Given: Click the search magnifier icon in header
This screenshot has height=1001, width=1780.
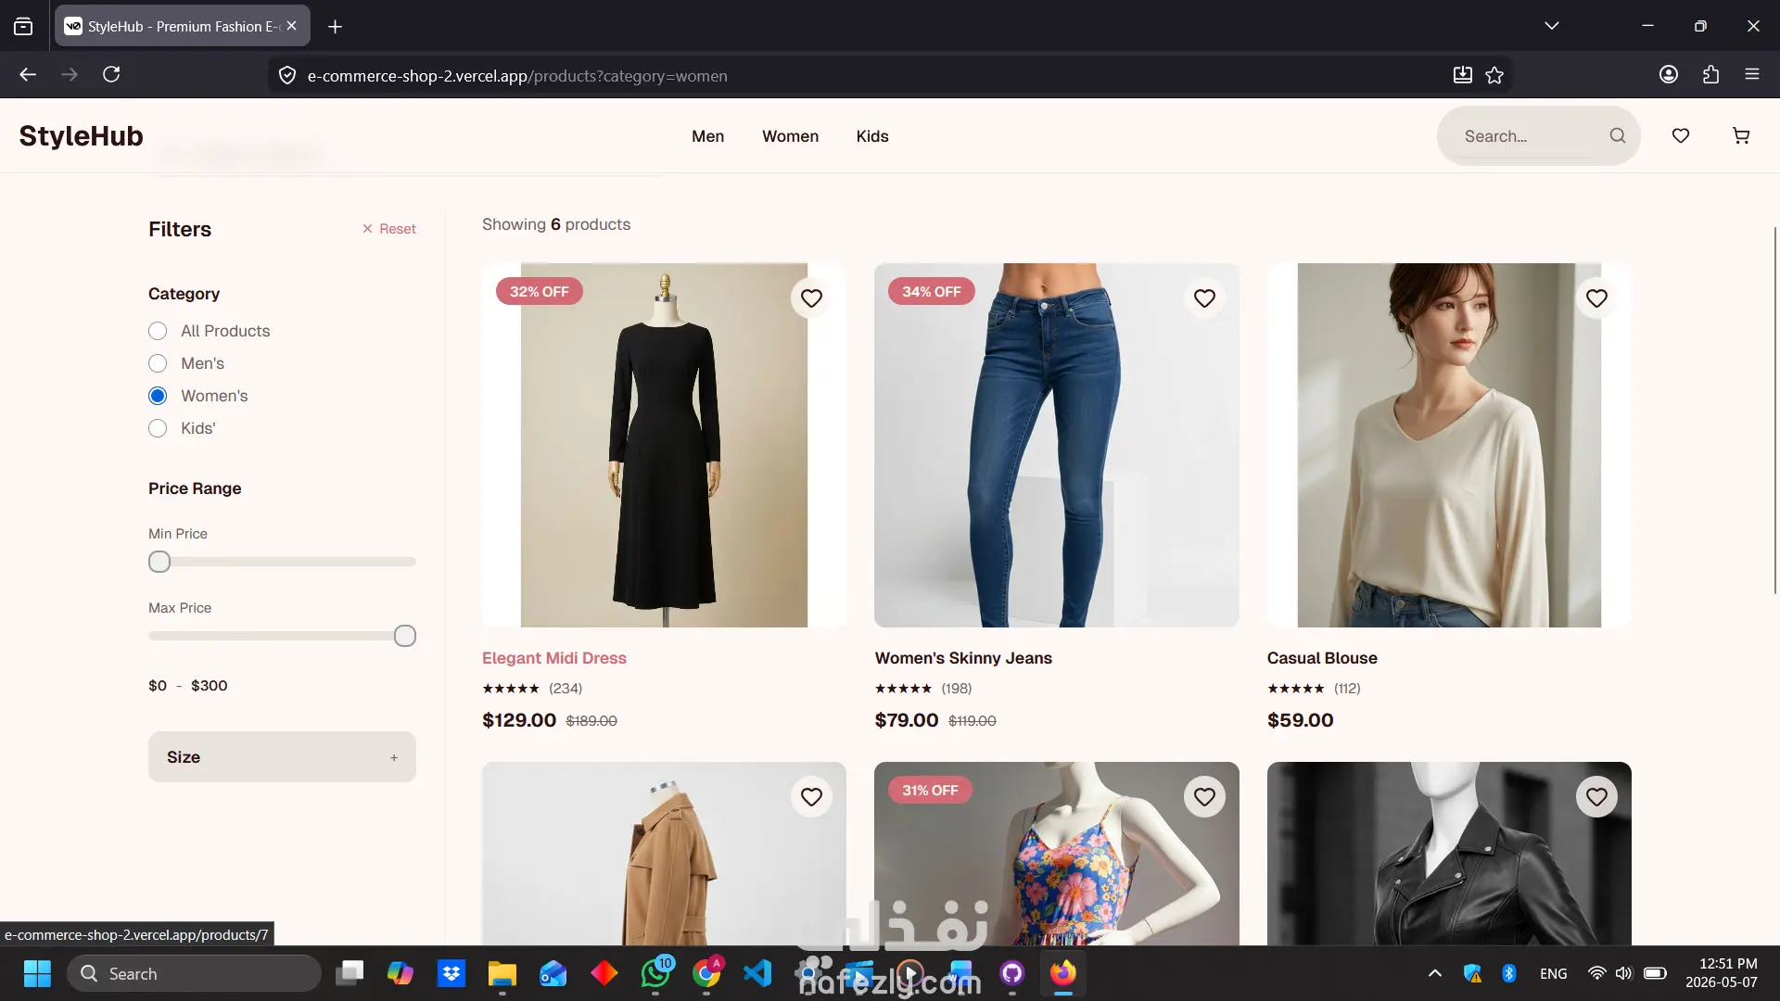Looking at the screenshot, I should coord(1618,136).
